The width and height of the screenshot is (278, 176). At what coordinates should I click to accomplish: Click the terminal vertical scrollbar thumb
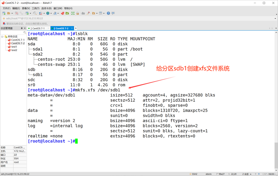276,156
